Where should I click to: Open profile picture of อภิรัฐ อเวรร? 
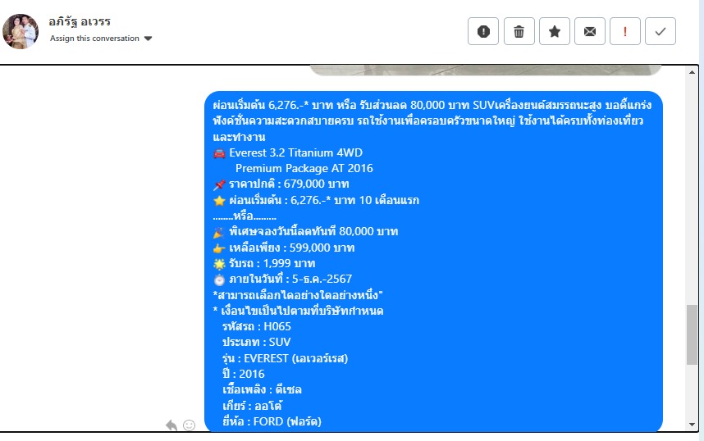point(21,31)
